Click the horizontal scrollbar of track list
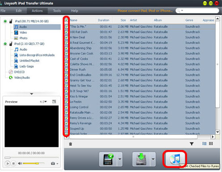The width and height of the screenshot is (222, 172). 133,137
